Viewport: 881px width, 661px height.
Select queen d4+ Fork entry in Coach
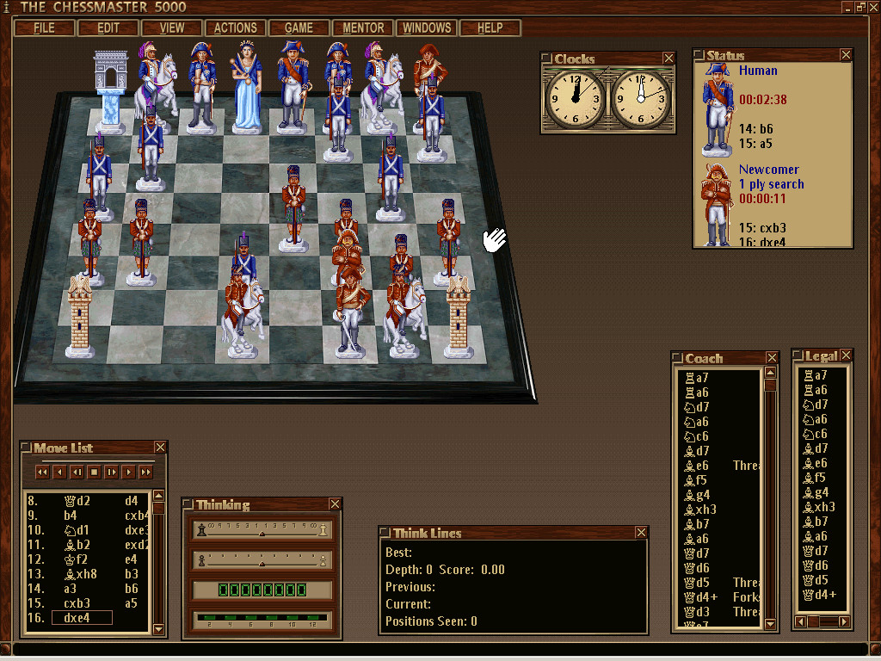[722, 597]
